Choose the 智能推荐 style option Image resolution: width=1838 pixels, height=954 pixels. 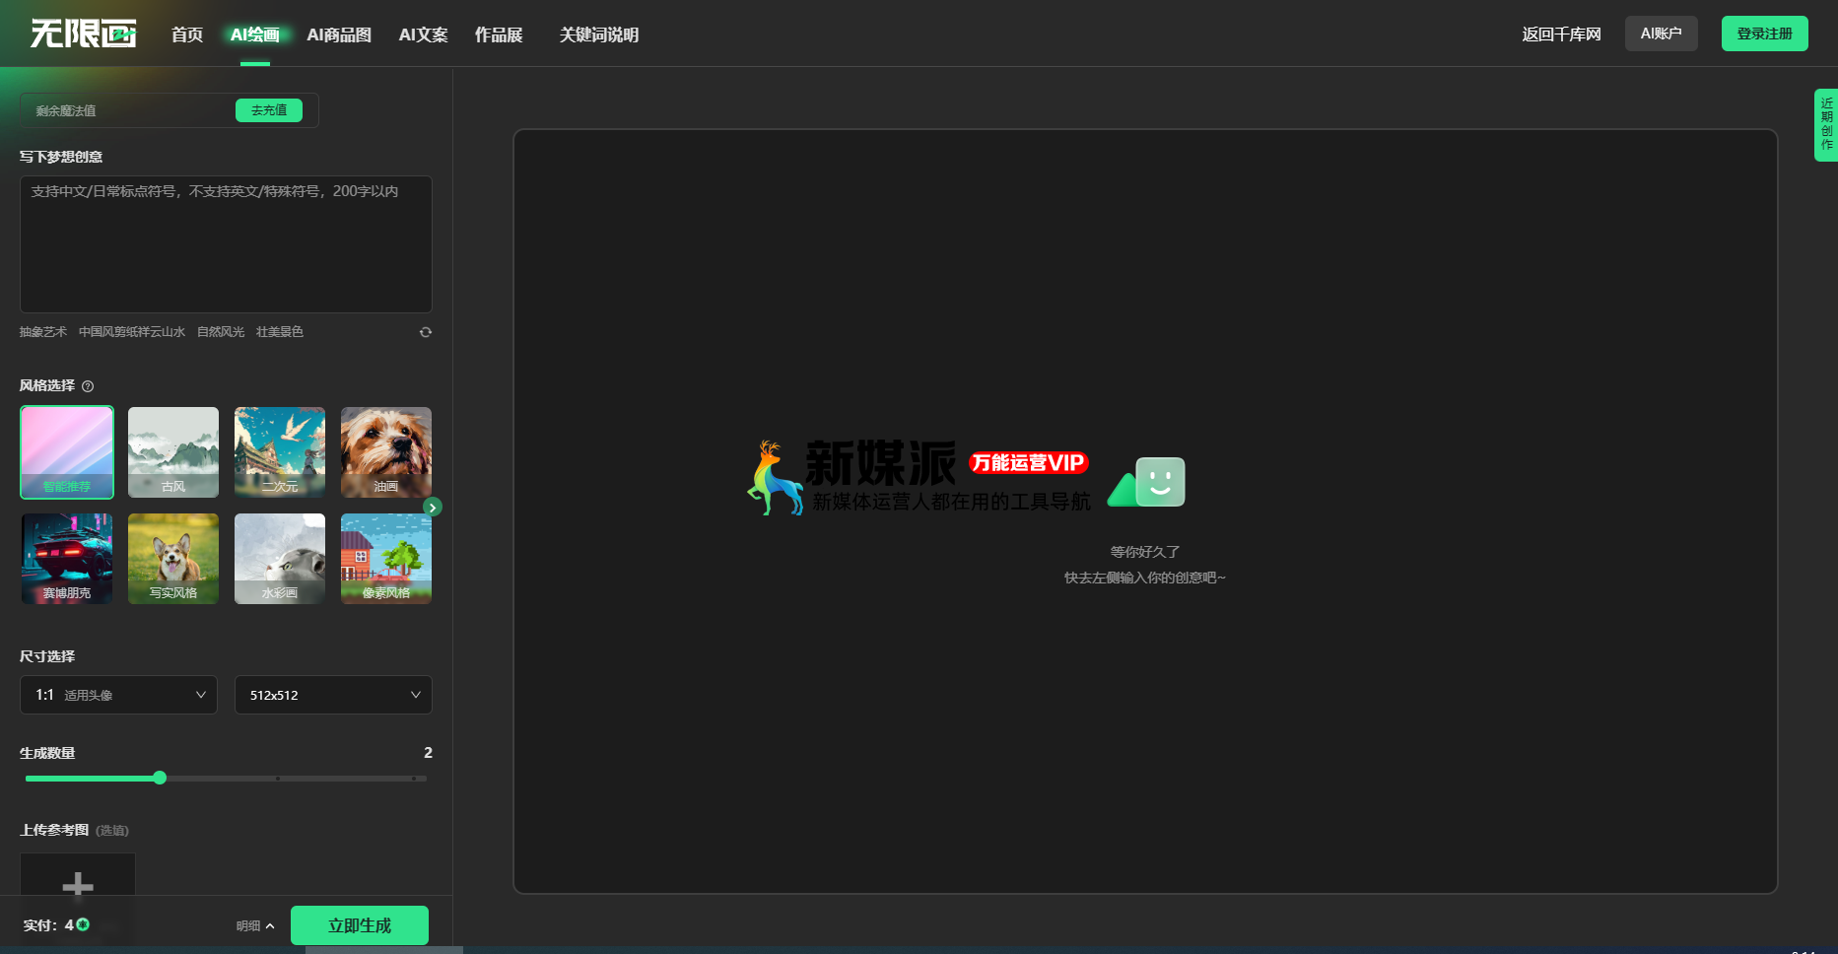[x=67, y=452]
